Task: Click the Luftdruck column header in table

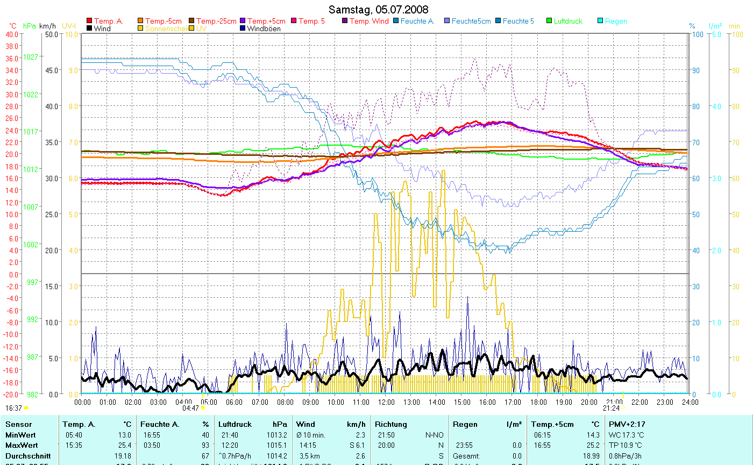Action: point(235,425)
